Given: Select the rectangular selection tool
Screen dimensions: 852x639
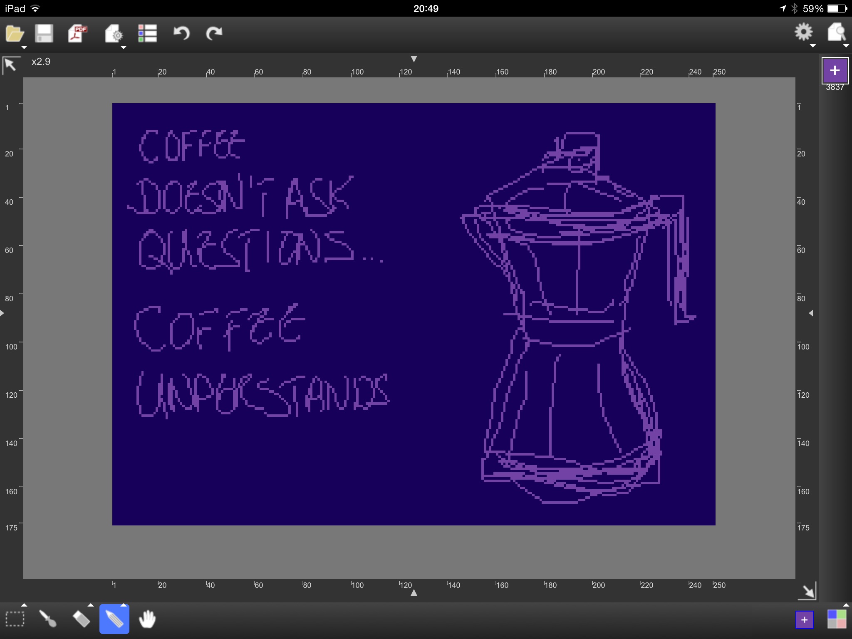Looking at the screenshot, I should (x=15, y=619).
